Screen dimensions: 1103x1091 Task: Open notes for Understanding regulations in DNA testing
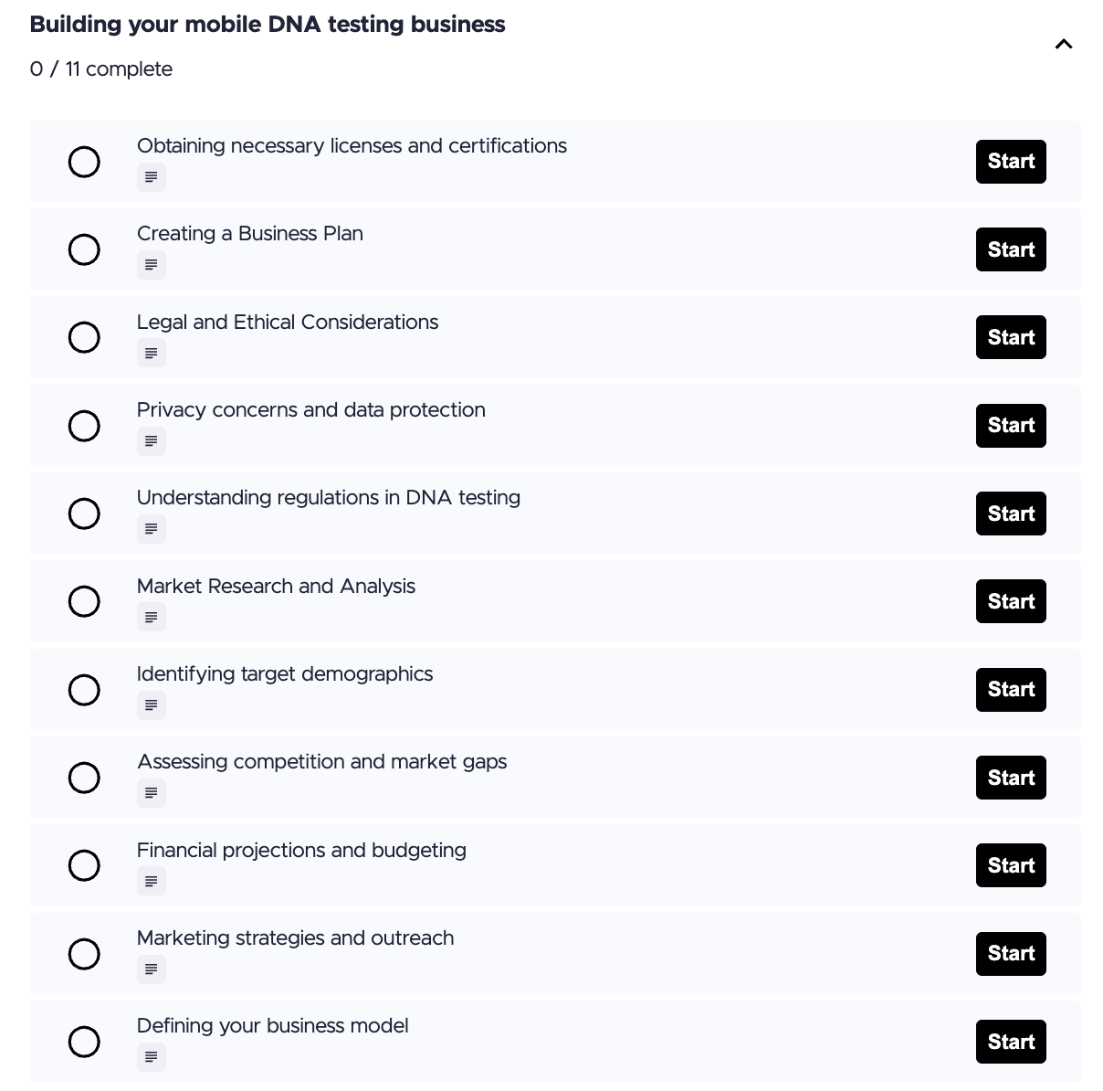(x=151, y=529)
